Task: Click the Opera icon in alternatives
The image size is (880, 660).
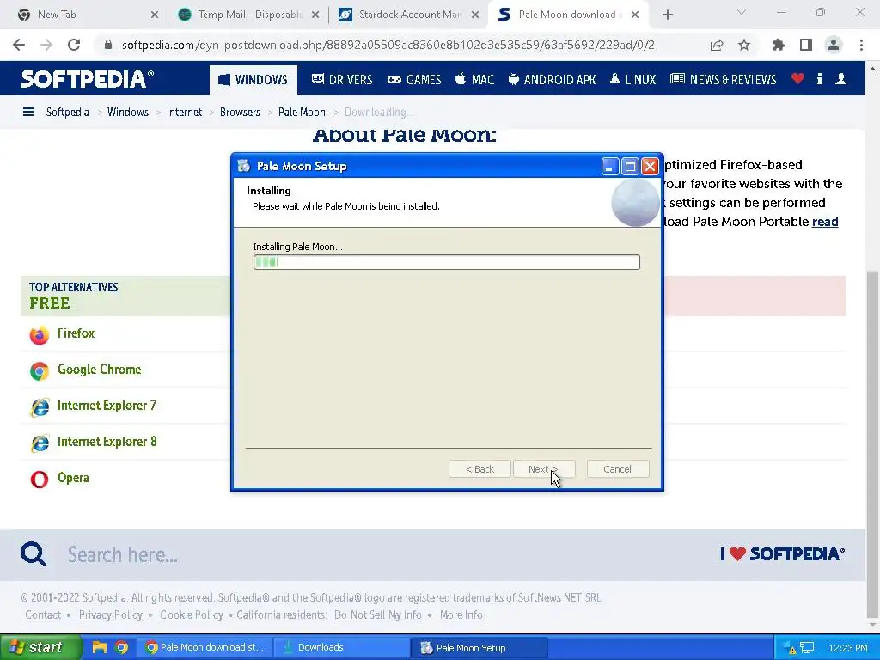Action: (x=40, y=479)
